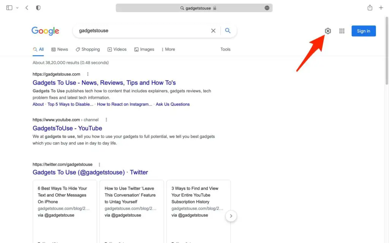Open 'How to React on Instagram...' sitelink
This screenshot has height=243, width=389.
[124, 104]
